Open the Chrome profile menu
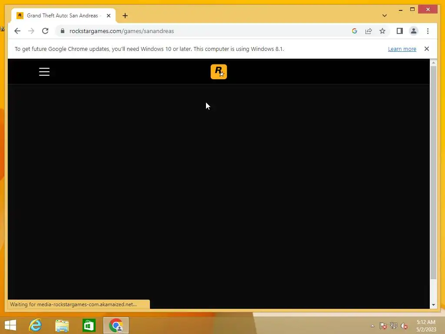The width and height of the screenshot is (445, 334). coord(414,31)
